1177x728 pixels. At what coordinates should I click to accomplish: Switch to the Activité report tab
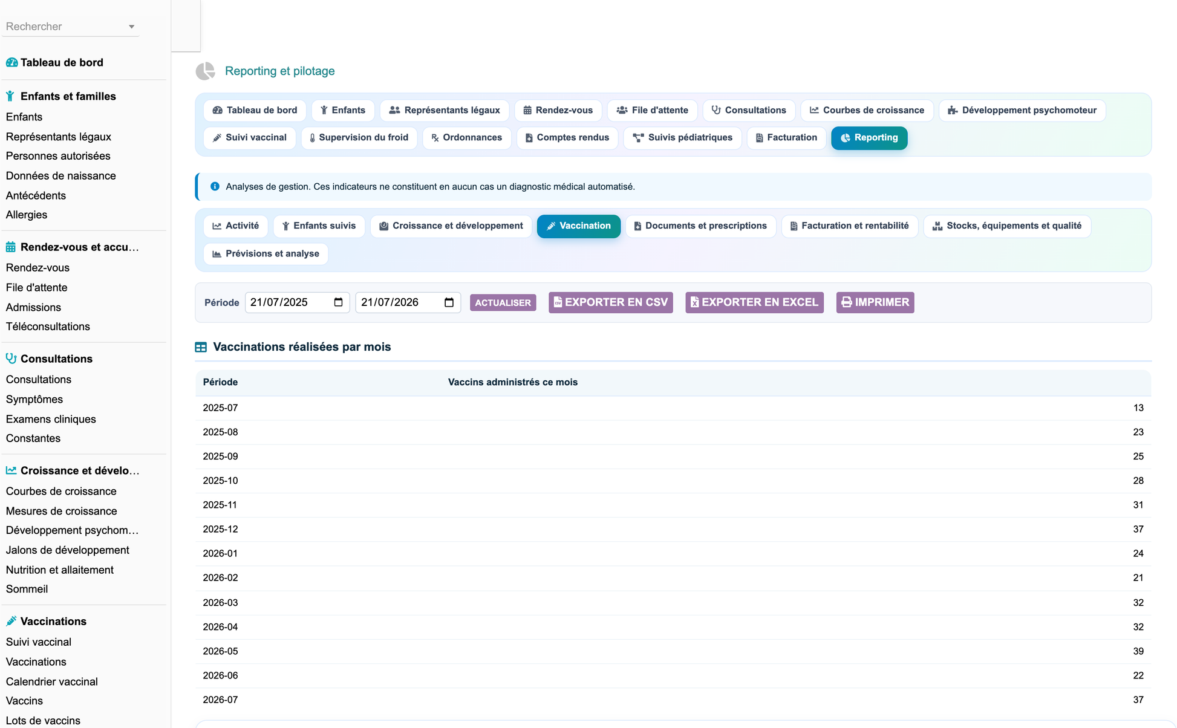[235, 226]
